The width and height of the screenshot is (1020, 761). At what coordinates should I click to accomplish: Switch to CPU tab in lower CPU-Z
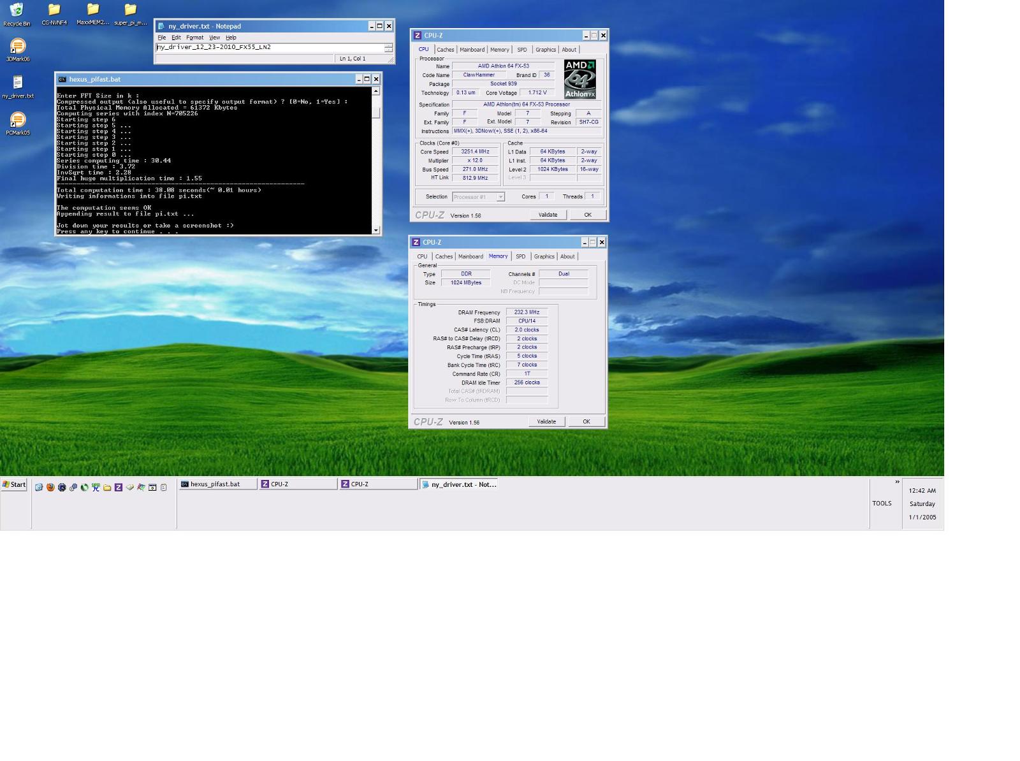tap(422, 257)
